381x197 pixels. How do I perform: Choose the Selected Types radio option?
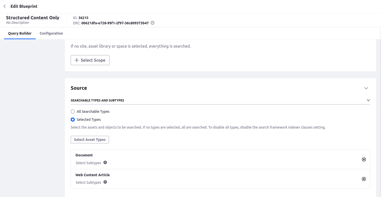pos(73,120)
